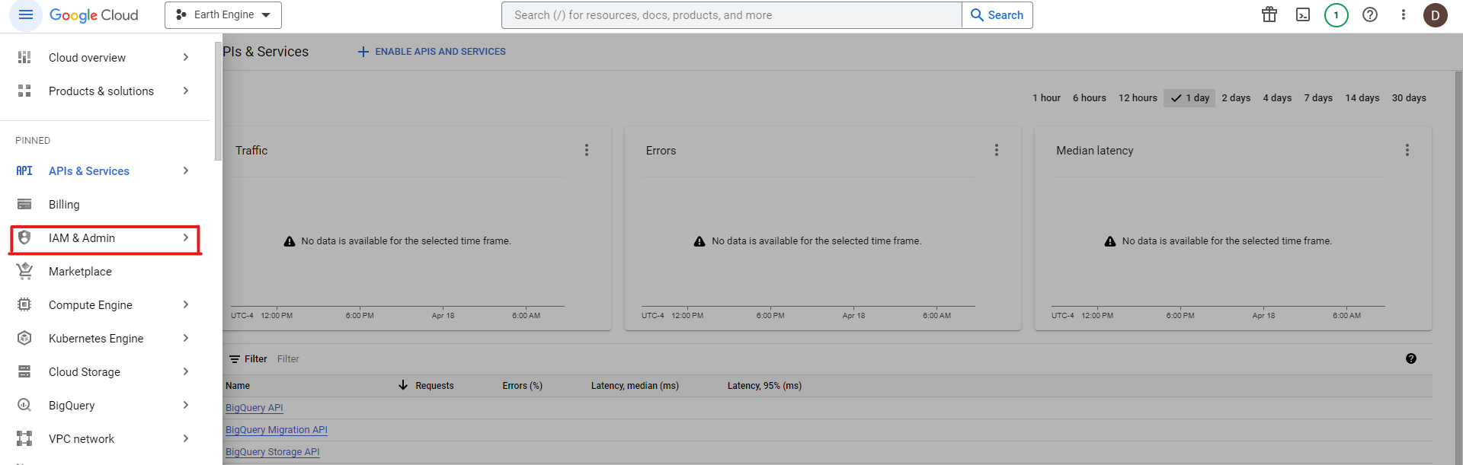Open the Earth Engine project selector
Viewport: 1463px width, 465px height.
pyautogui.click(x=223, y=15)
